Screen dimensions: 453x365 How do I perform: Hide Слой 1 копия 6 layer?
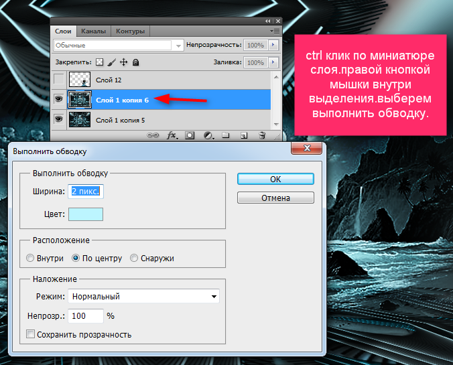point(59,99)
